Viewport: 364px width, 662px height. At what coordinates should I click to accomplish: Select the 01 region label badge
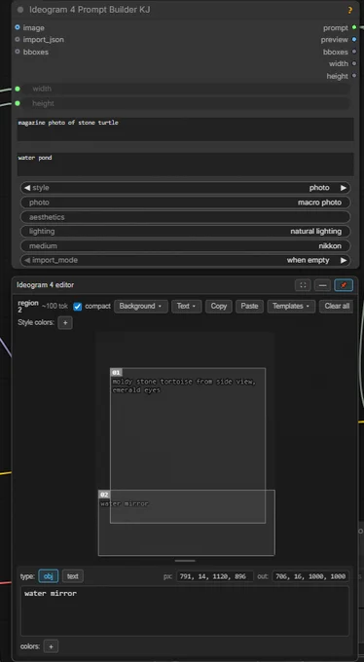click(x=117, y=372)
